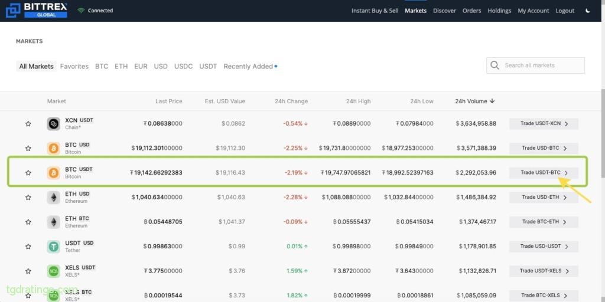This screenshot has width=605, height=302.
Task: Favorite the ETH BTC market star
Action: pos(28,222)
